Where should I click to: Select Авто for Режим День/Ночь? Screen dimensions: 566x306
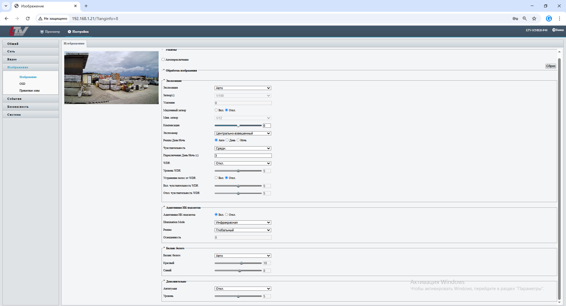click(216, 140)
